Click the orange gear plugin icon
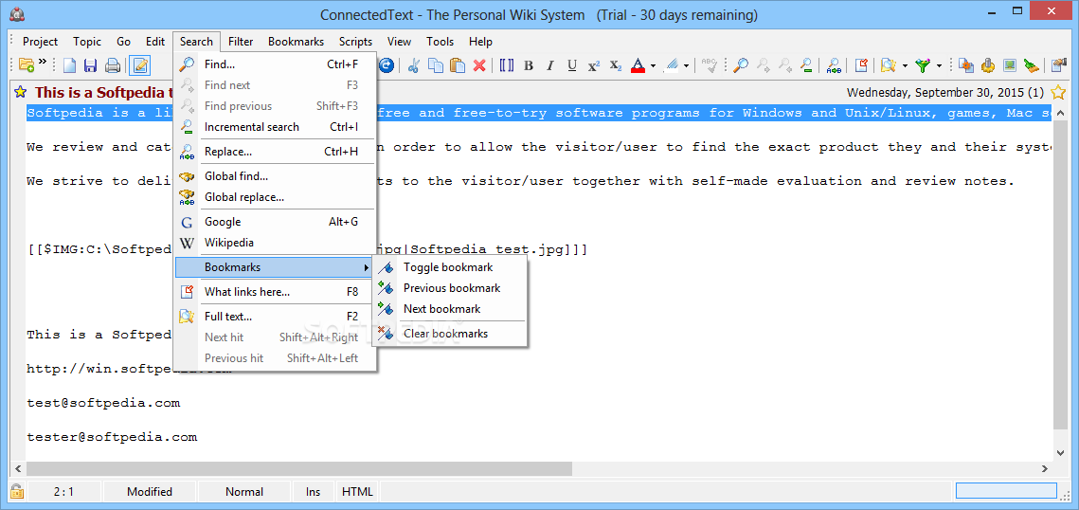This screenshot has width=1079, height=510. tap(988, 66)
